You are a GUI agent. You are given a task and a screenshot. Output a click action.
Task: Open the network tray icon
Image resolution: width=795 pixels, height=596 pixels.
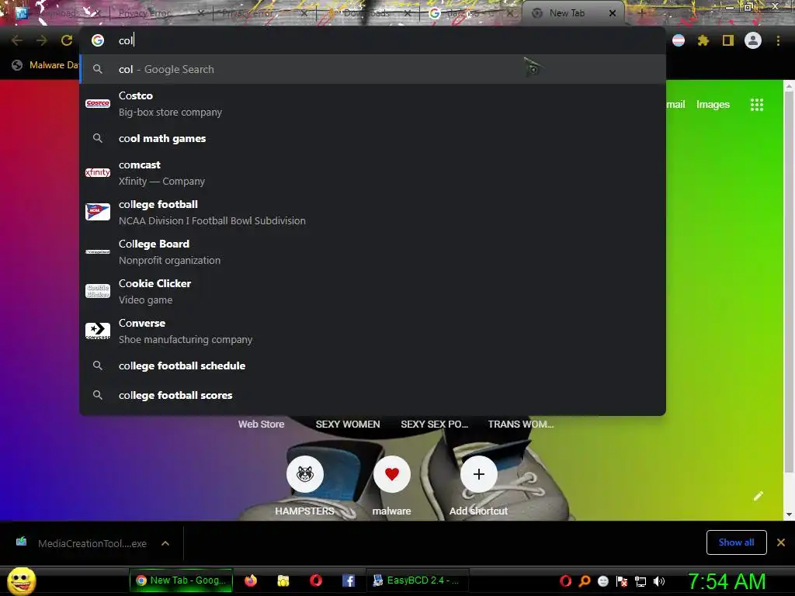click(x=641, y=581)
